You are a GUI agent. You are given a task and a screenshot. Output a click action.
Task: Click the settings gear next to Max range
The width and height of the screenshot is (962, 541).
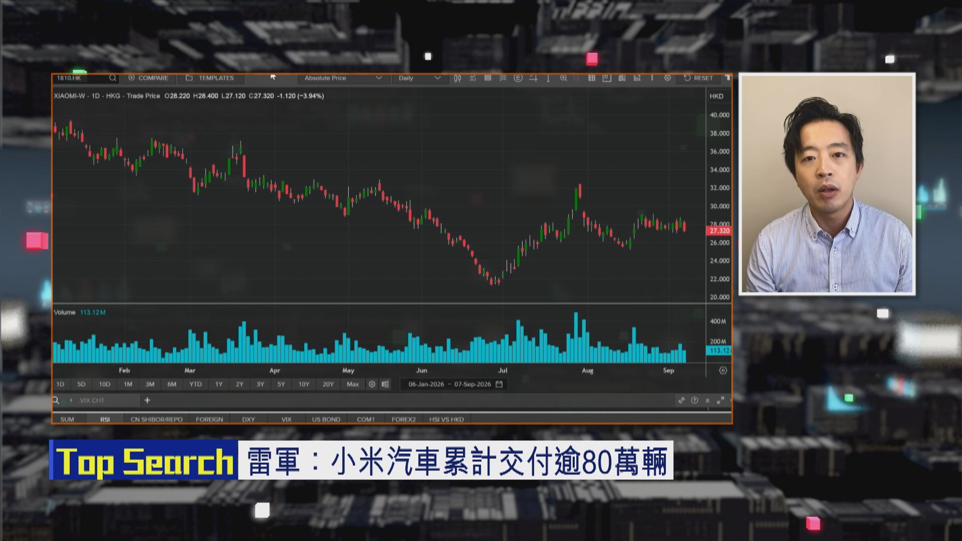click(372, 384)
